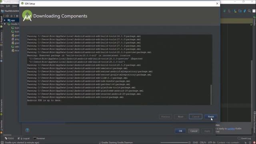Open the Logcat tool window
Viewport: 256px width, 144px height.
[x=24, y=138]
